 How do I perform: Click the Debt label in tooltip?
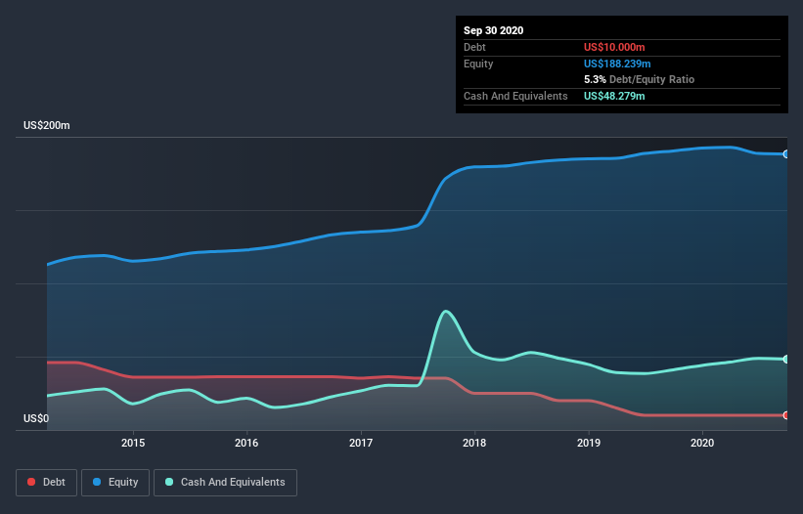(474, 47)
